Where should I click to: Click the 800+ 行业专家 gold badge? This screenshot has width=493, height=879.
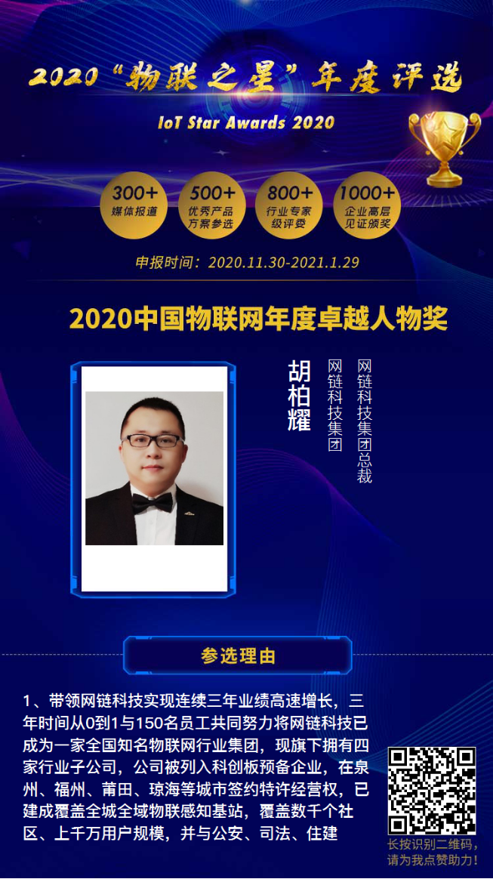tap(289, 205)
